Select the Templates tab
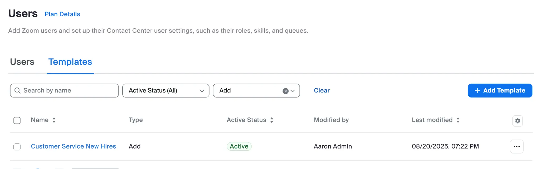 point(70,62)
